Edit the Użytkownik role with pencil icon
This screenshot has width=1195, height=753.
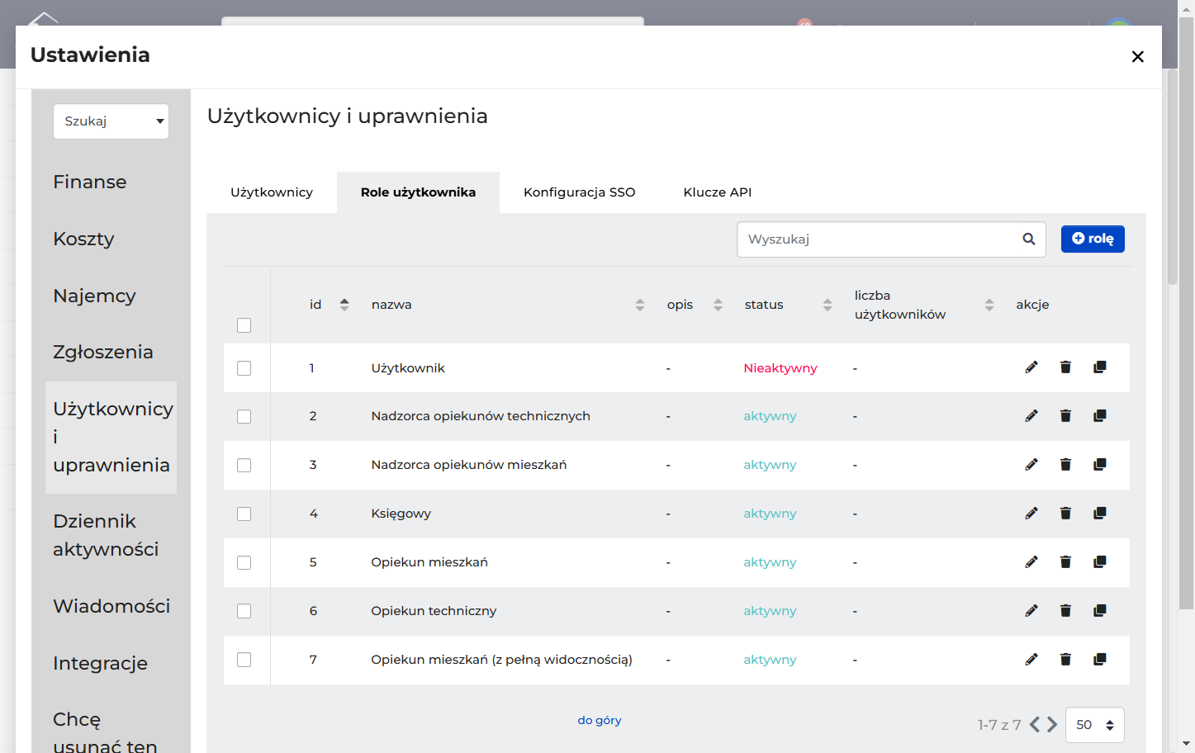tap(1031, 367)
